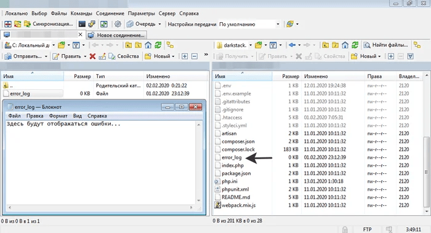Go back in remote panel with blue arrow
The width and height of the screenshot is (431, 233).
[x=292, y=45]
